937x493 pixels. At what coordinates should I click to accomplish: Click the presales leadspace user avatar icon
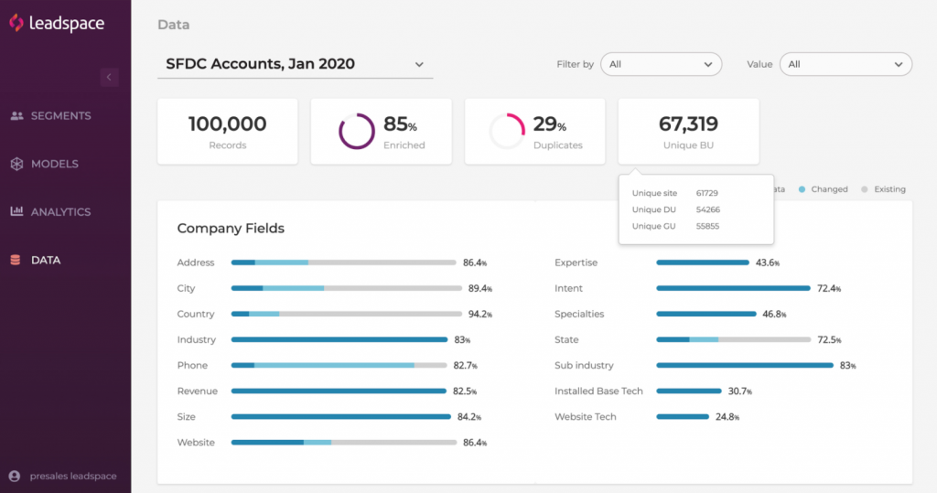click(15, 476)
